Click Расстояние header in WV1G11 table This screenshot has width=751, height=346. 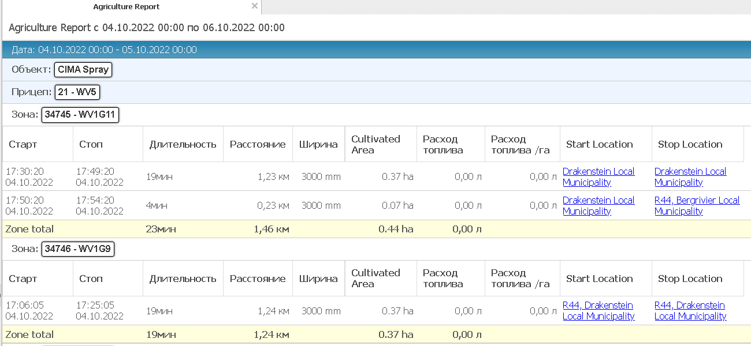click(258, 144)
